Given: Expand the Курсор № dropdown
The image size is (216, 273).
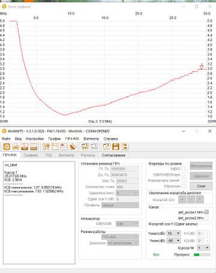Looking at the screenshot, I should pos(203,248).
